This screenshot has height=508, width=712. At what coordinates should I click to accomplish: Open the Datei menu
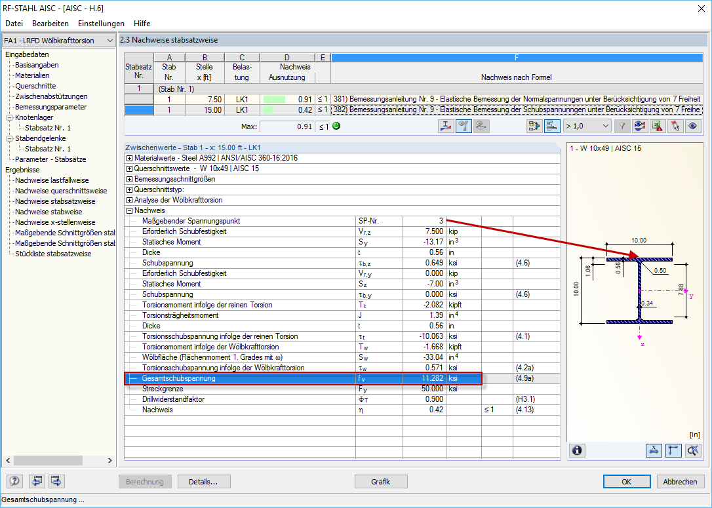[x=14, y=24]
